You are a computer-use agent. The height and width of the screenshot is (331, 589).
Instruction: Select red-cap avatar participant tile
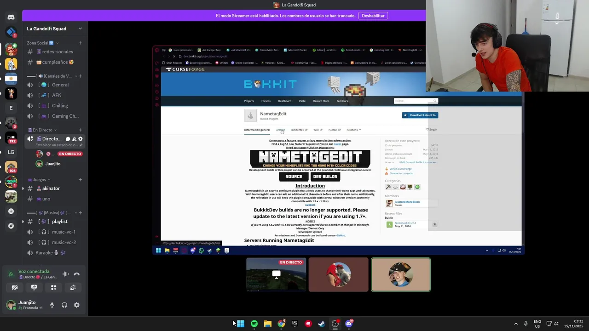tap(339, 274)
